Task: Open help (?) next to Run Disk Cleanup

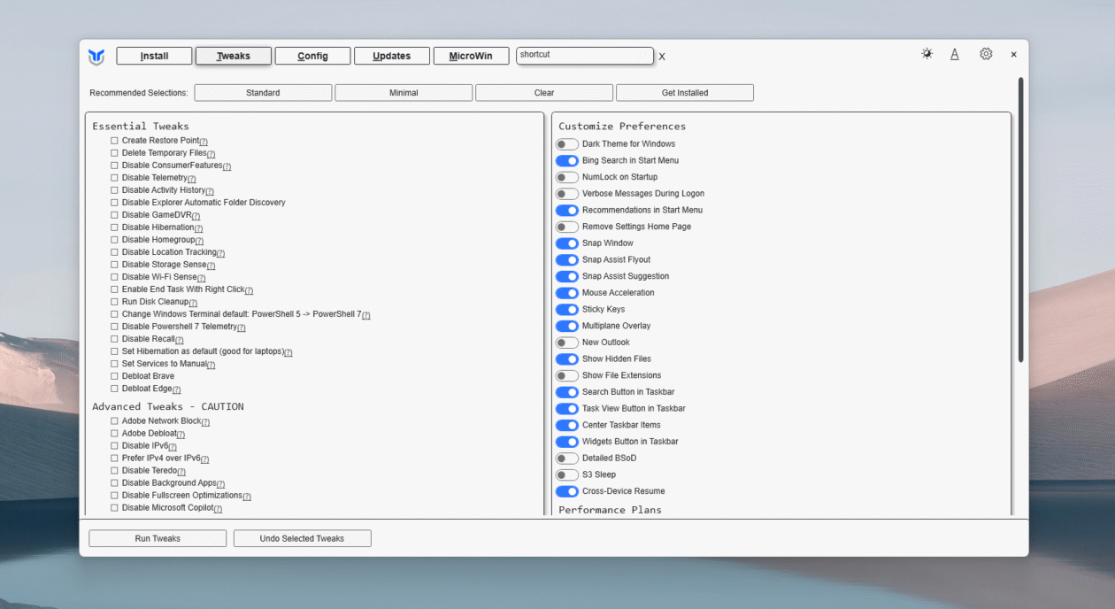Action: tap(193, 303)
